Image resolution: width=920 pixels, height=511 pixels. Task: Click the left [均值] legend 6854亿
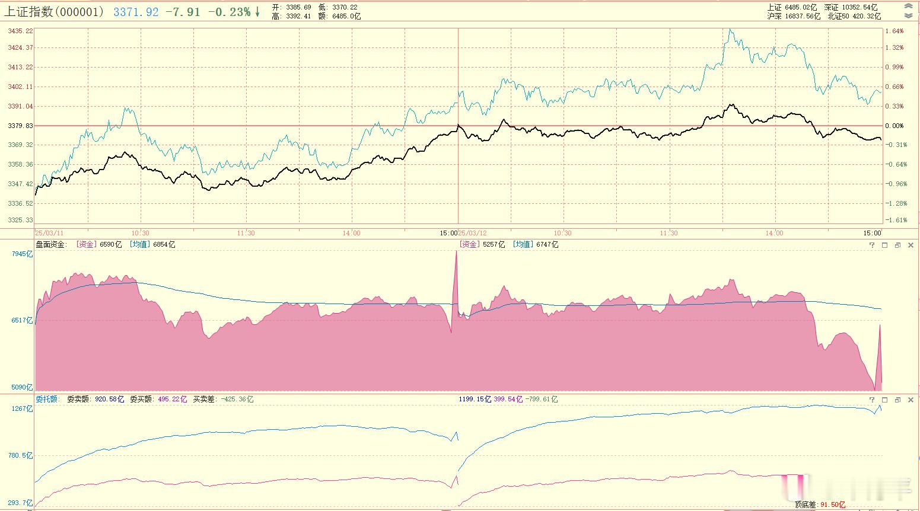[152, 244]
